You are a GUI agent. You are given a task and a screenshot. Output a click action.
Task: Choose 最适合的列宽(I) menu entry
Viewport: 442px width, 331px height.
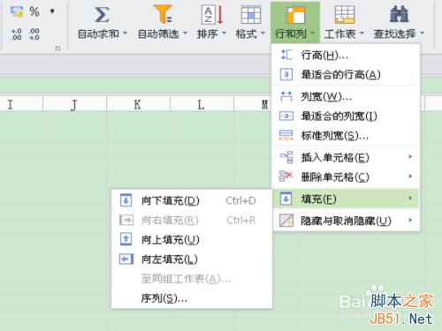[346, 117]
